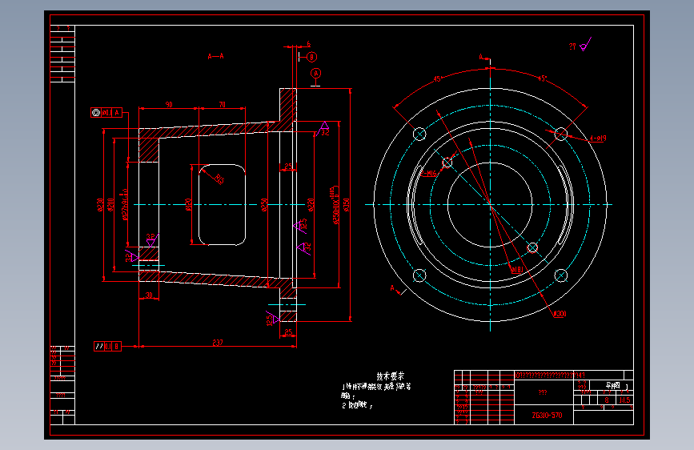694x450 pixels.
Task: Pick the ø330 outermost left diameter dimension
Action: 100,205
